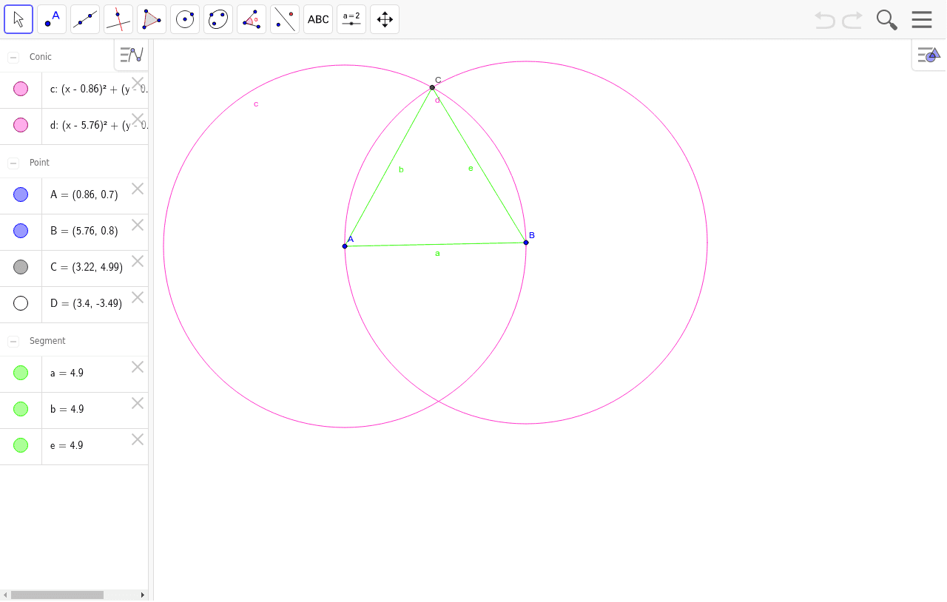Click the Redo arrow
Screen dimensions: 947x602
(x=852, y=20)
